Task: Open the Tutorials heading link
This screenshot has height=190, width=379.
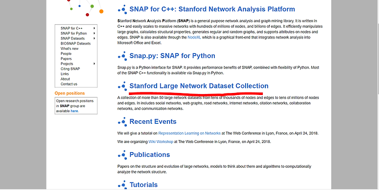Action: click(x=144, y=185)
